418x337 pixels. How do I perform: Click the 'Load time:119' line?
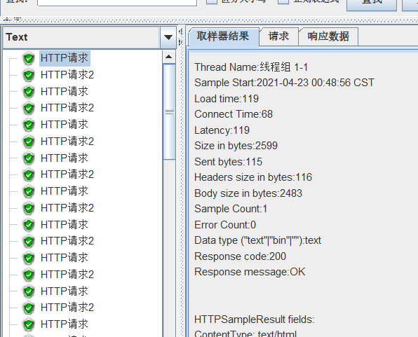[227, 99]
